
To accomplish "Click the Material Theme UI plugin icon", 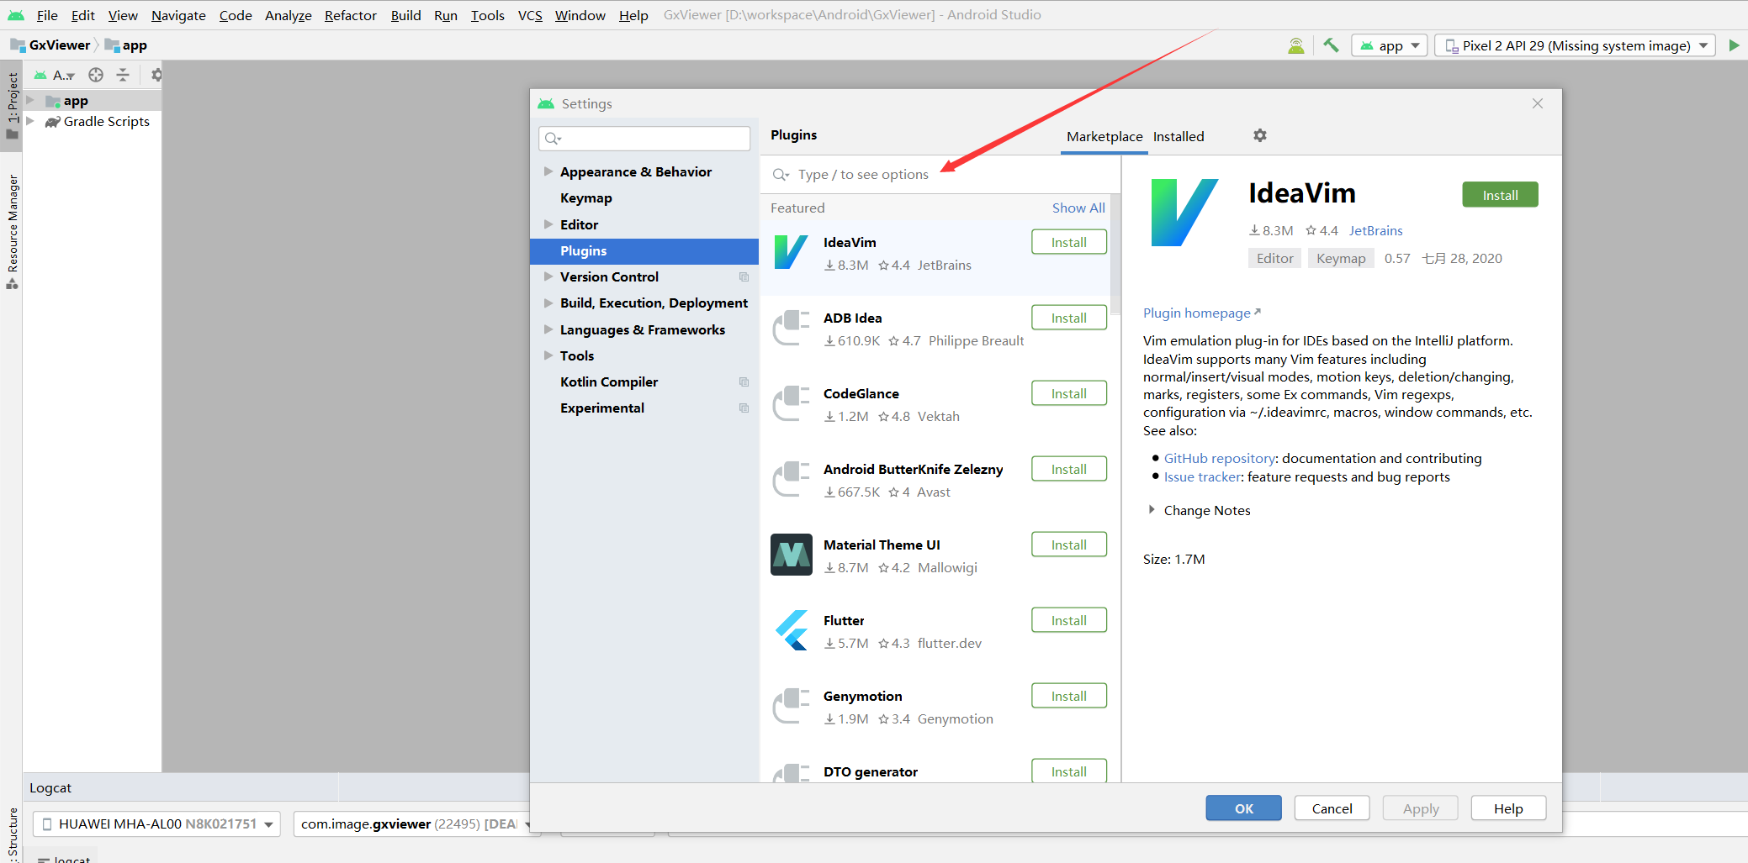I will (x=792, y=555).
